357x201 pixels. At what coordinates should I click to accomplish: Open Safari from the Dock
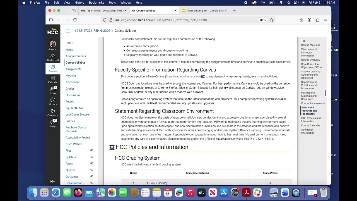click(56, 193)
